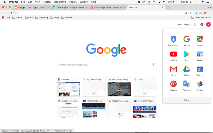Viewport: 213px width, 133px height.
Task: Expand Other Bookmarks folder
Action: click(201, 18)
